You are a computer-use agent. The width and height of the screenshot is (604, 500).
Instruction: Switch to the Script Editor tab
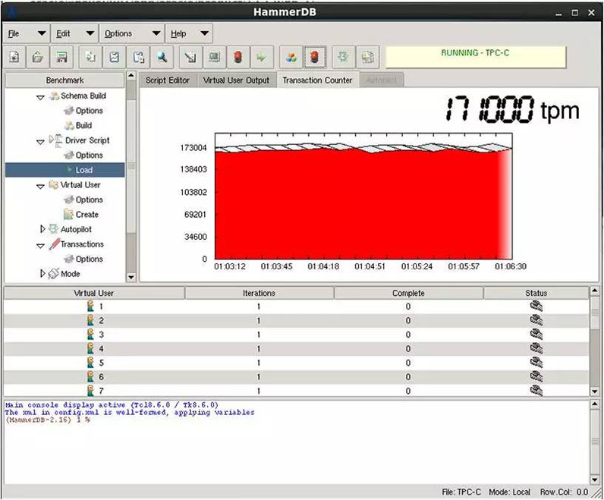168,80
